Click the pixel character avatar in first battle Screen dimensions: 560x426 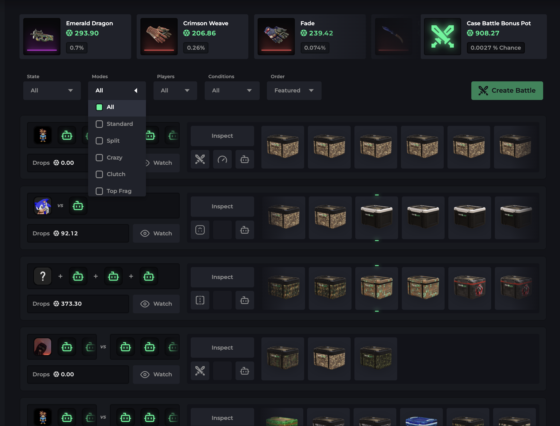43,135
